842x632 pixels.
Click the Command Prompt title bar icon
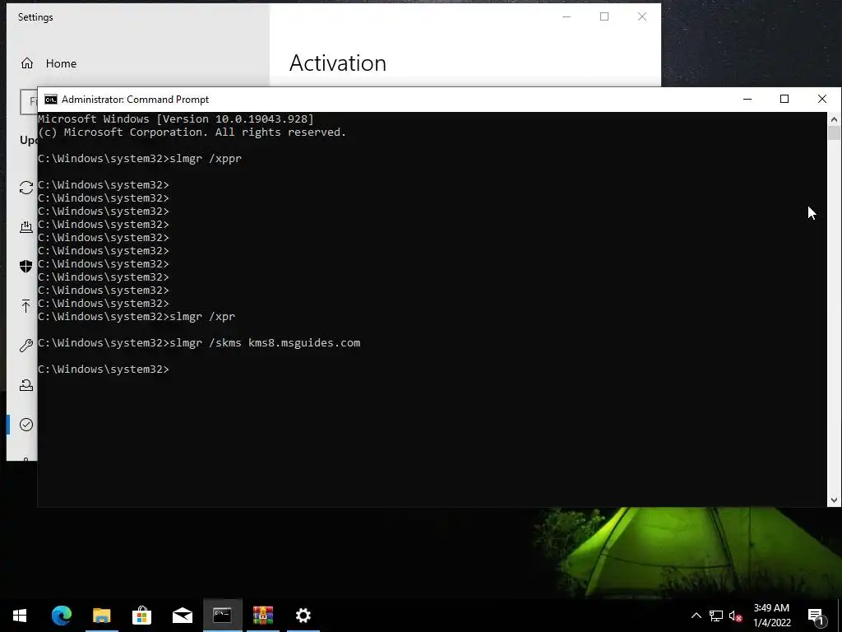click(x=51, y=100)
